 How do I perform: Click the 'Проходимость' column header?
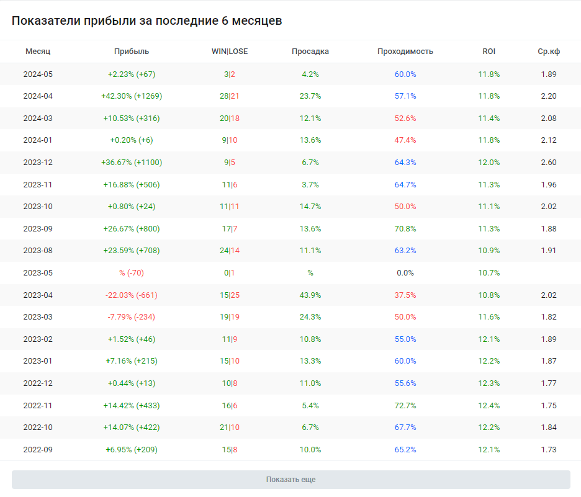[405, 51]
